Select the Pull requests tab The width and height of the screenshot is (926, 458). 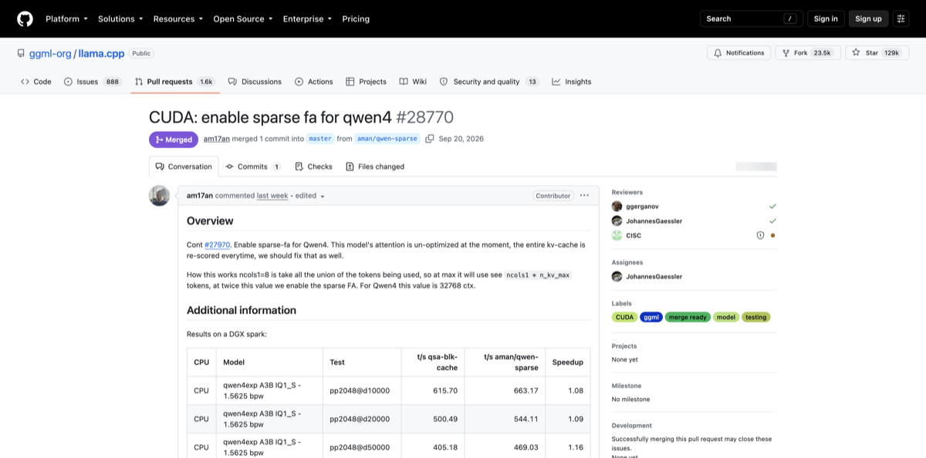click(x=175, y=82)
